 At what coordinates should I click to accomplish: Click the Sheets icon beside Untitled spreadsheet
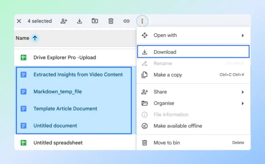point(23,143)
